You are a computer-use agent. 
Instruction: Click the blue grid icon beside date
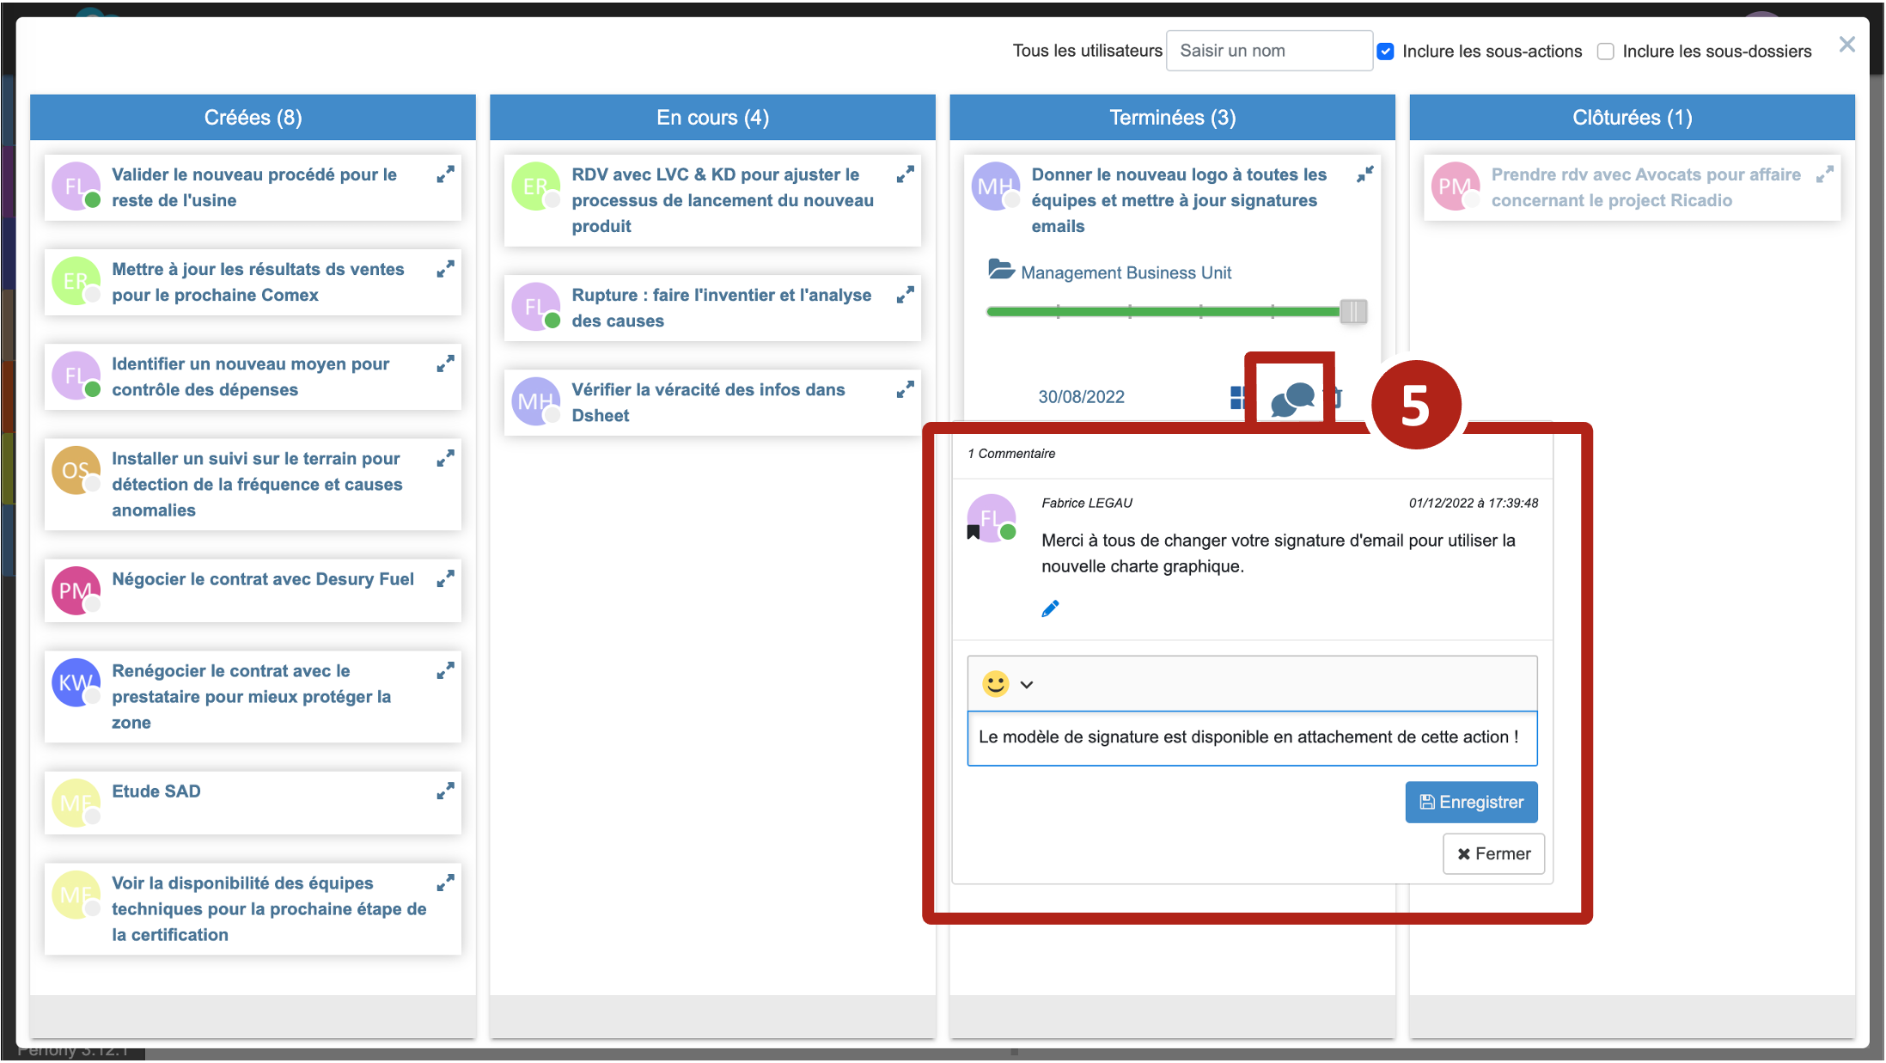(x=1237, y=397)
